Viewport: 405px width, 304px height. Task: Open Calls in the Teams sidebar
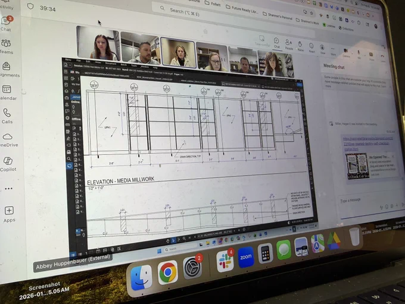point(7,116)
